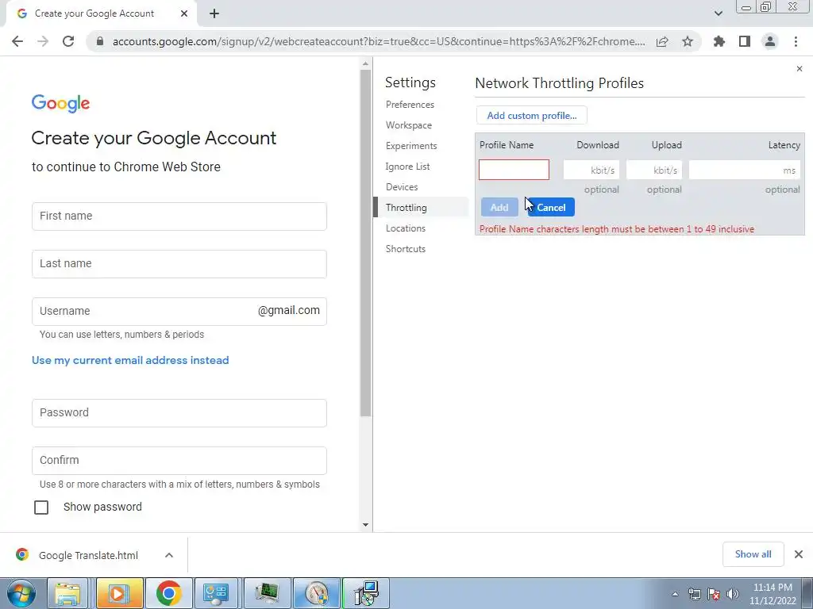This screenshot has width=813, height=609.
Task: Close the downloads bar
Action: 799,554
